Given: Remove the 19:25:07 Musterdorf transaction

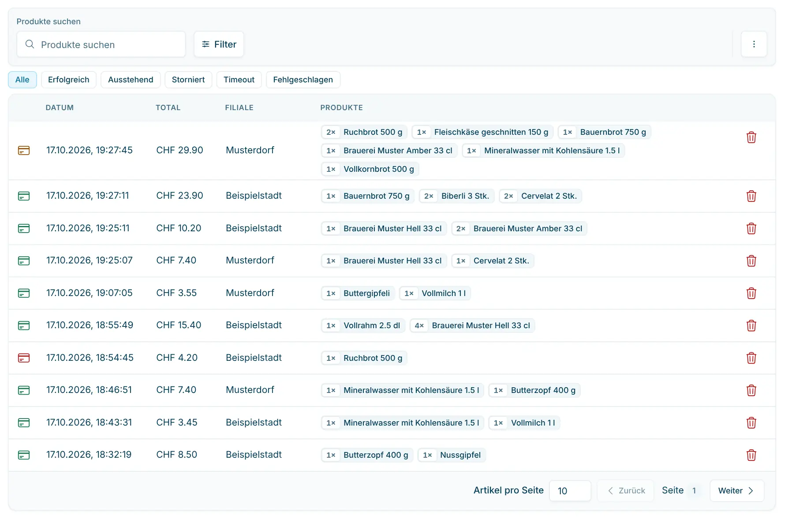Looking at the screenshot, I should point(751,261).
